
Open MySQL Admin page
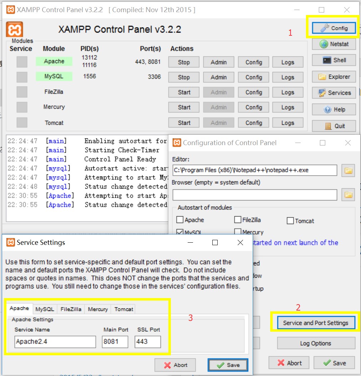[x=218, y=77]
